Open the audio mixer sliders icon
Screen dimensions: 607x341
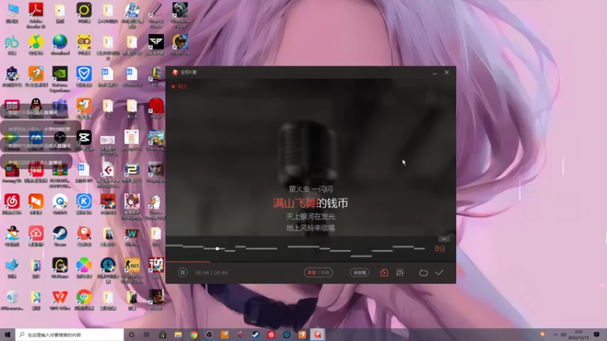[x=400, y=273]
